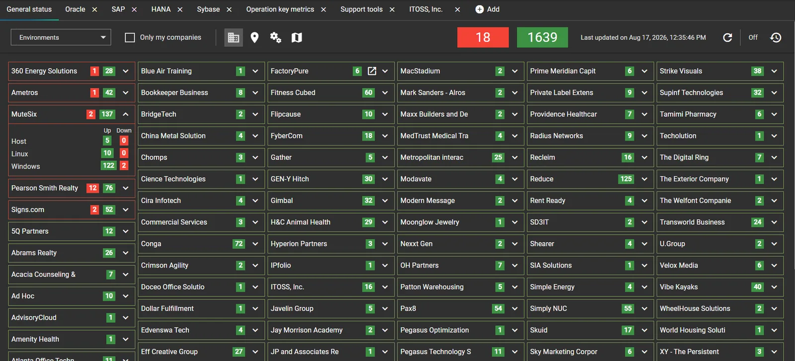The image size is (795, 361).
Task: Expand the Reduce company card
Action: pos(644,179)
